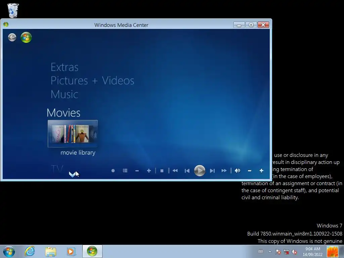This screenshot has height=258, width=344.
Task: Open the on-screen keyboard tray icon
Action: [x=261, y=251]
